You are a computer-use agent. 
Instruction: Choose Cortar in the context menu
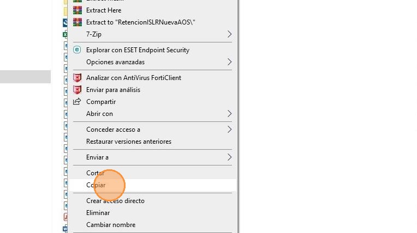95,173
